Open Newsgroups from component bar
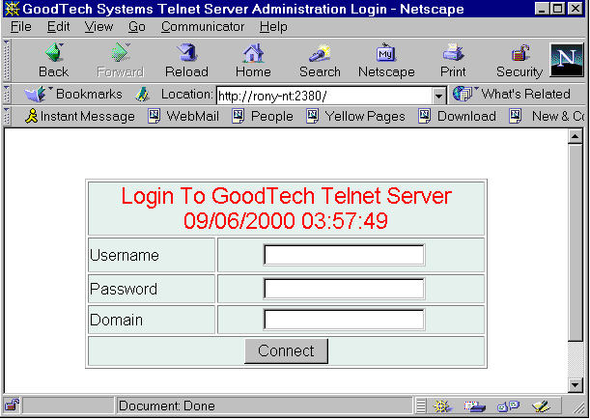Viewport: 590px width, 420px height. (x=508, y=406)
